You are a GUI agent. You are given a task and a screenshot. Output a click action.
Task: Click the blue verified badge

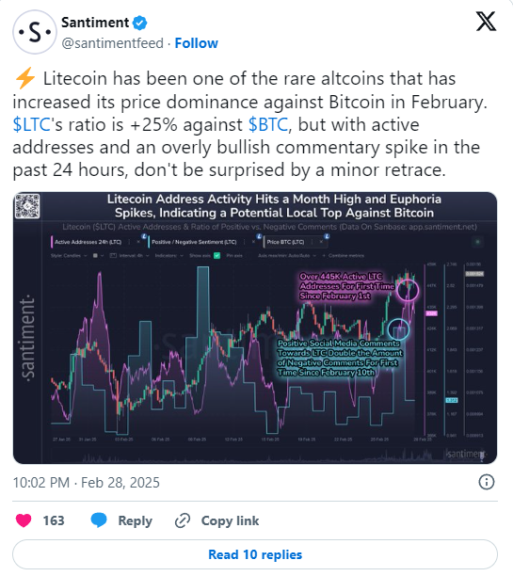click(x=140, y=24)
